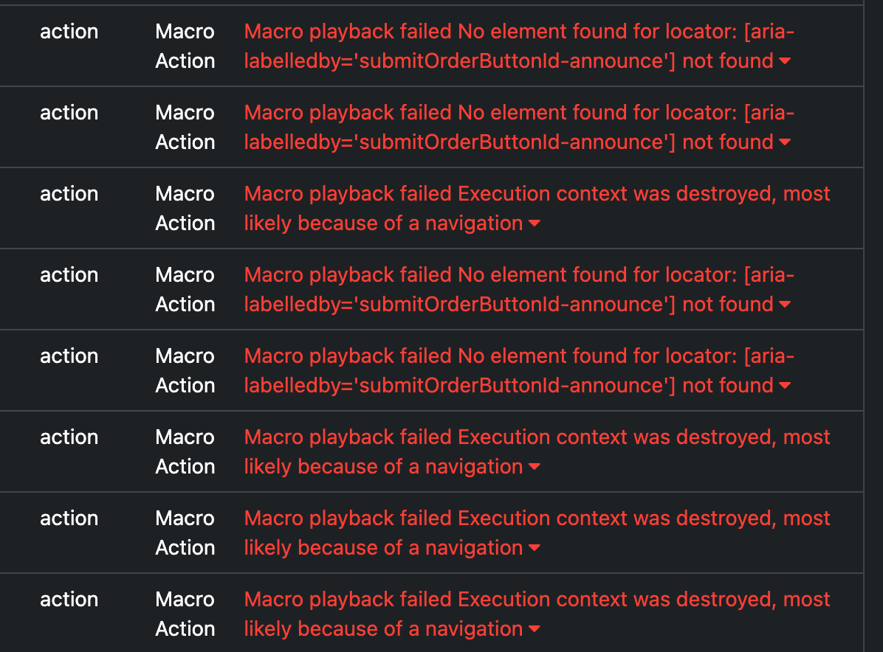The width and height of the screenshot is (883, 652).
Task: Toggle the fifth row's locator error caret
Action: click(785, 386)
